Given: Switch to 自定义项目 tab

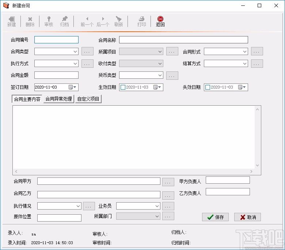Looking at the screenshot, I should (x=88, y=99).
